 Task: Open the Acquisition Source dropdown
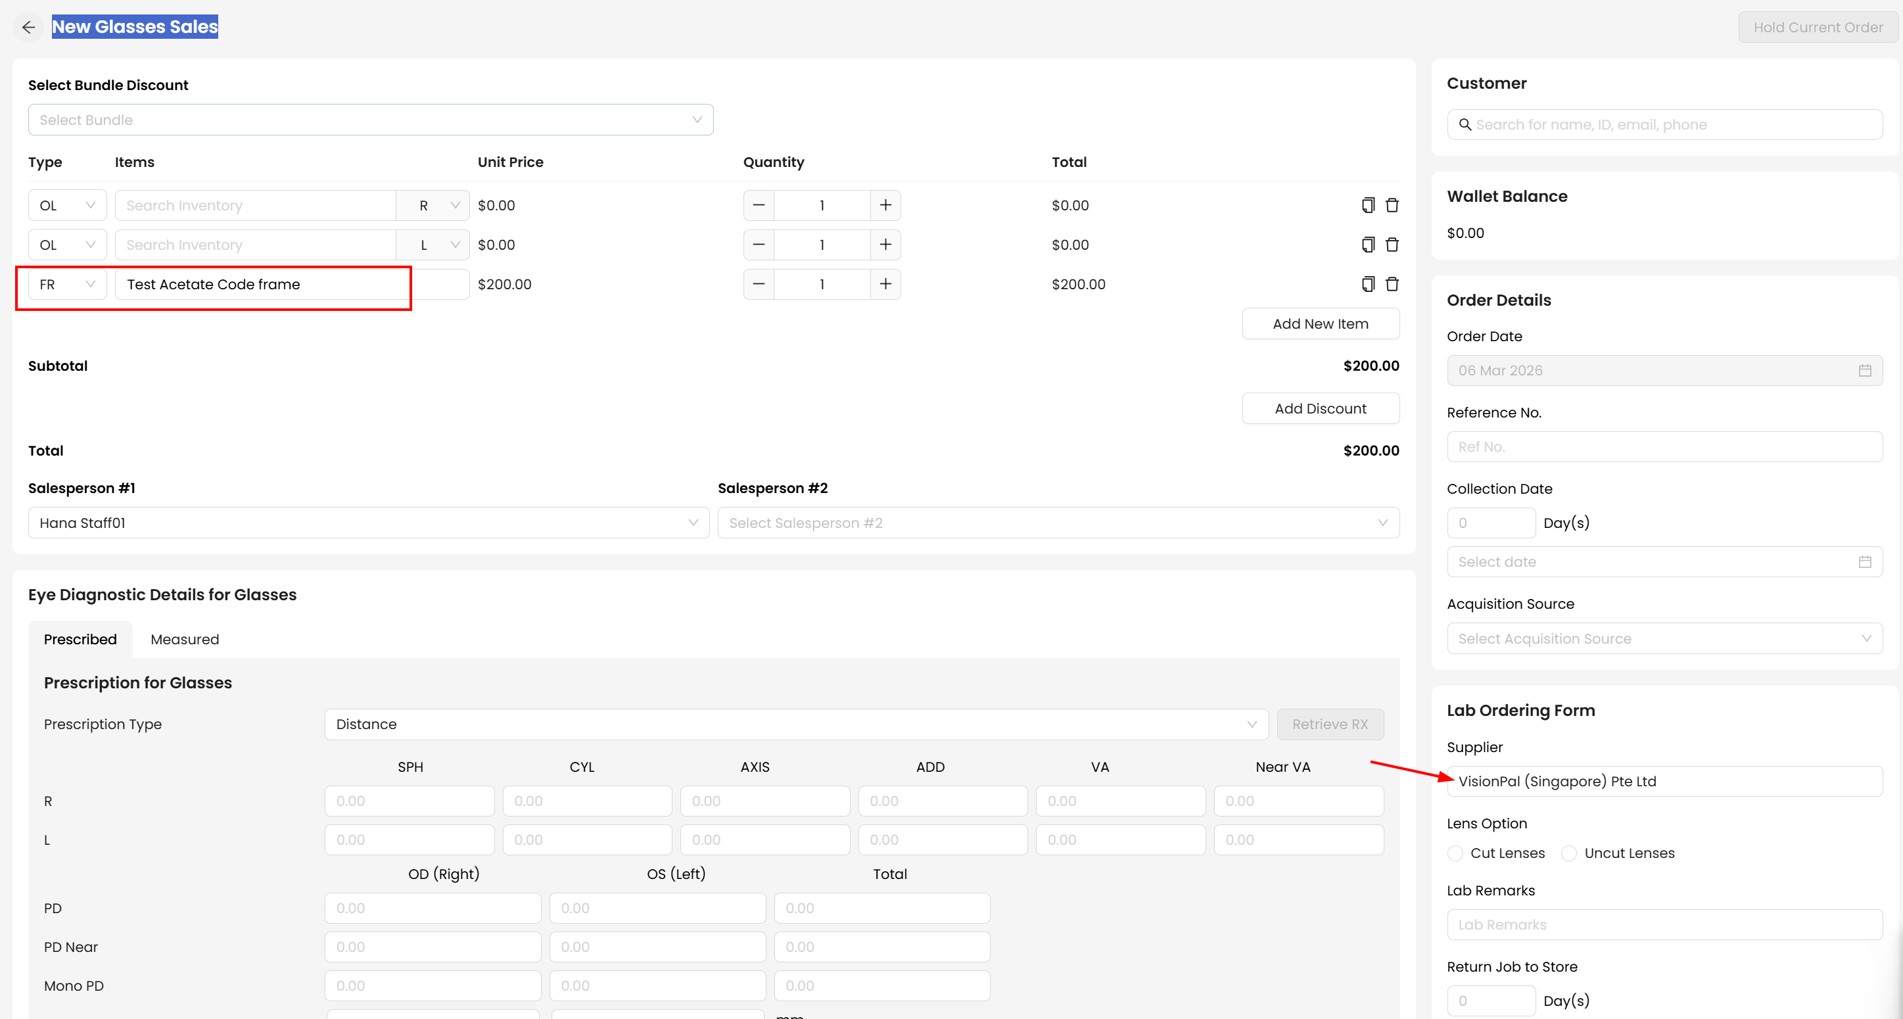tap(1664, 638)
